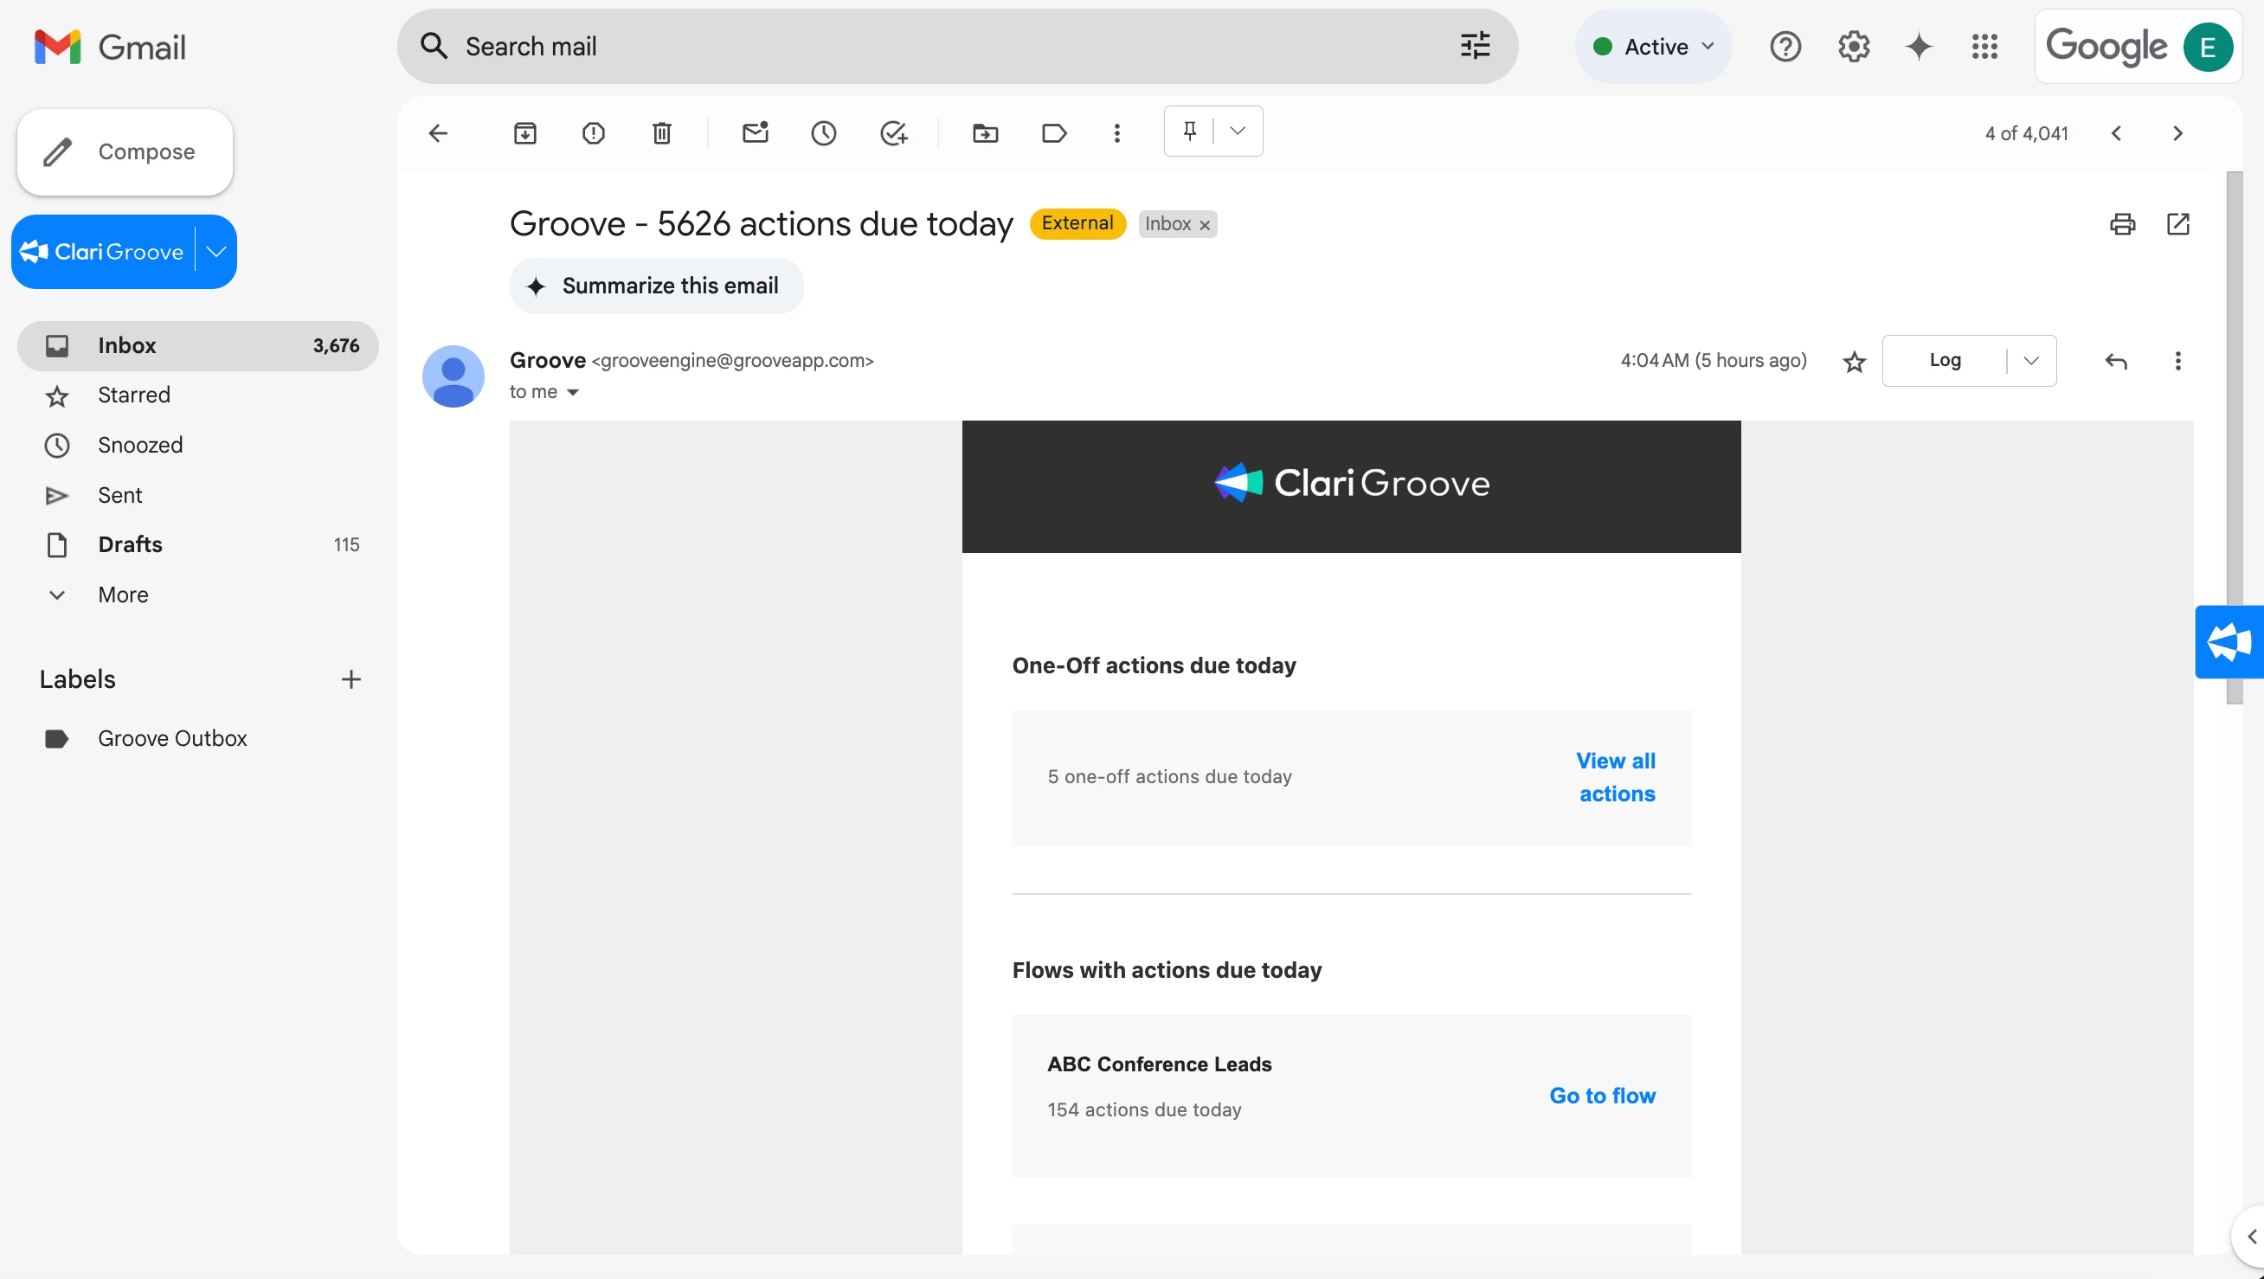
Task: Open the Groove Outbox label
Action: (x=197, y=738)
